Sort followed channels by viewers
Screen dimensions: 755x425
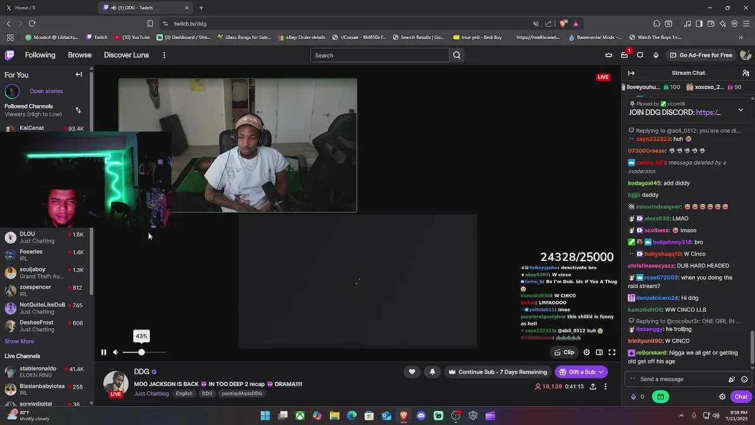(78, 110)
